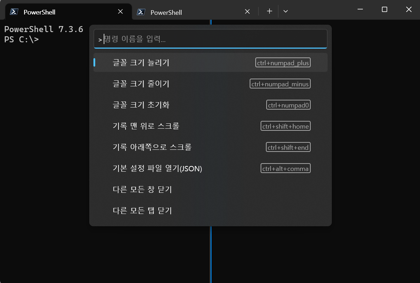Select 기본 설정 파일 열기(JSON) command
The image size is (420, 283).
(x=211, y=168)
